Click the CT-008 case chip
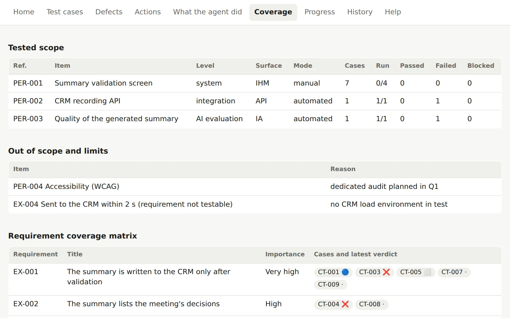This screenshot has height=318, width=510. 371,304
